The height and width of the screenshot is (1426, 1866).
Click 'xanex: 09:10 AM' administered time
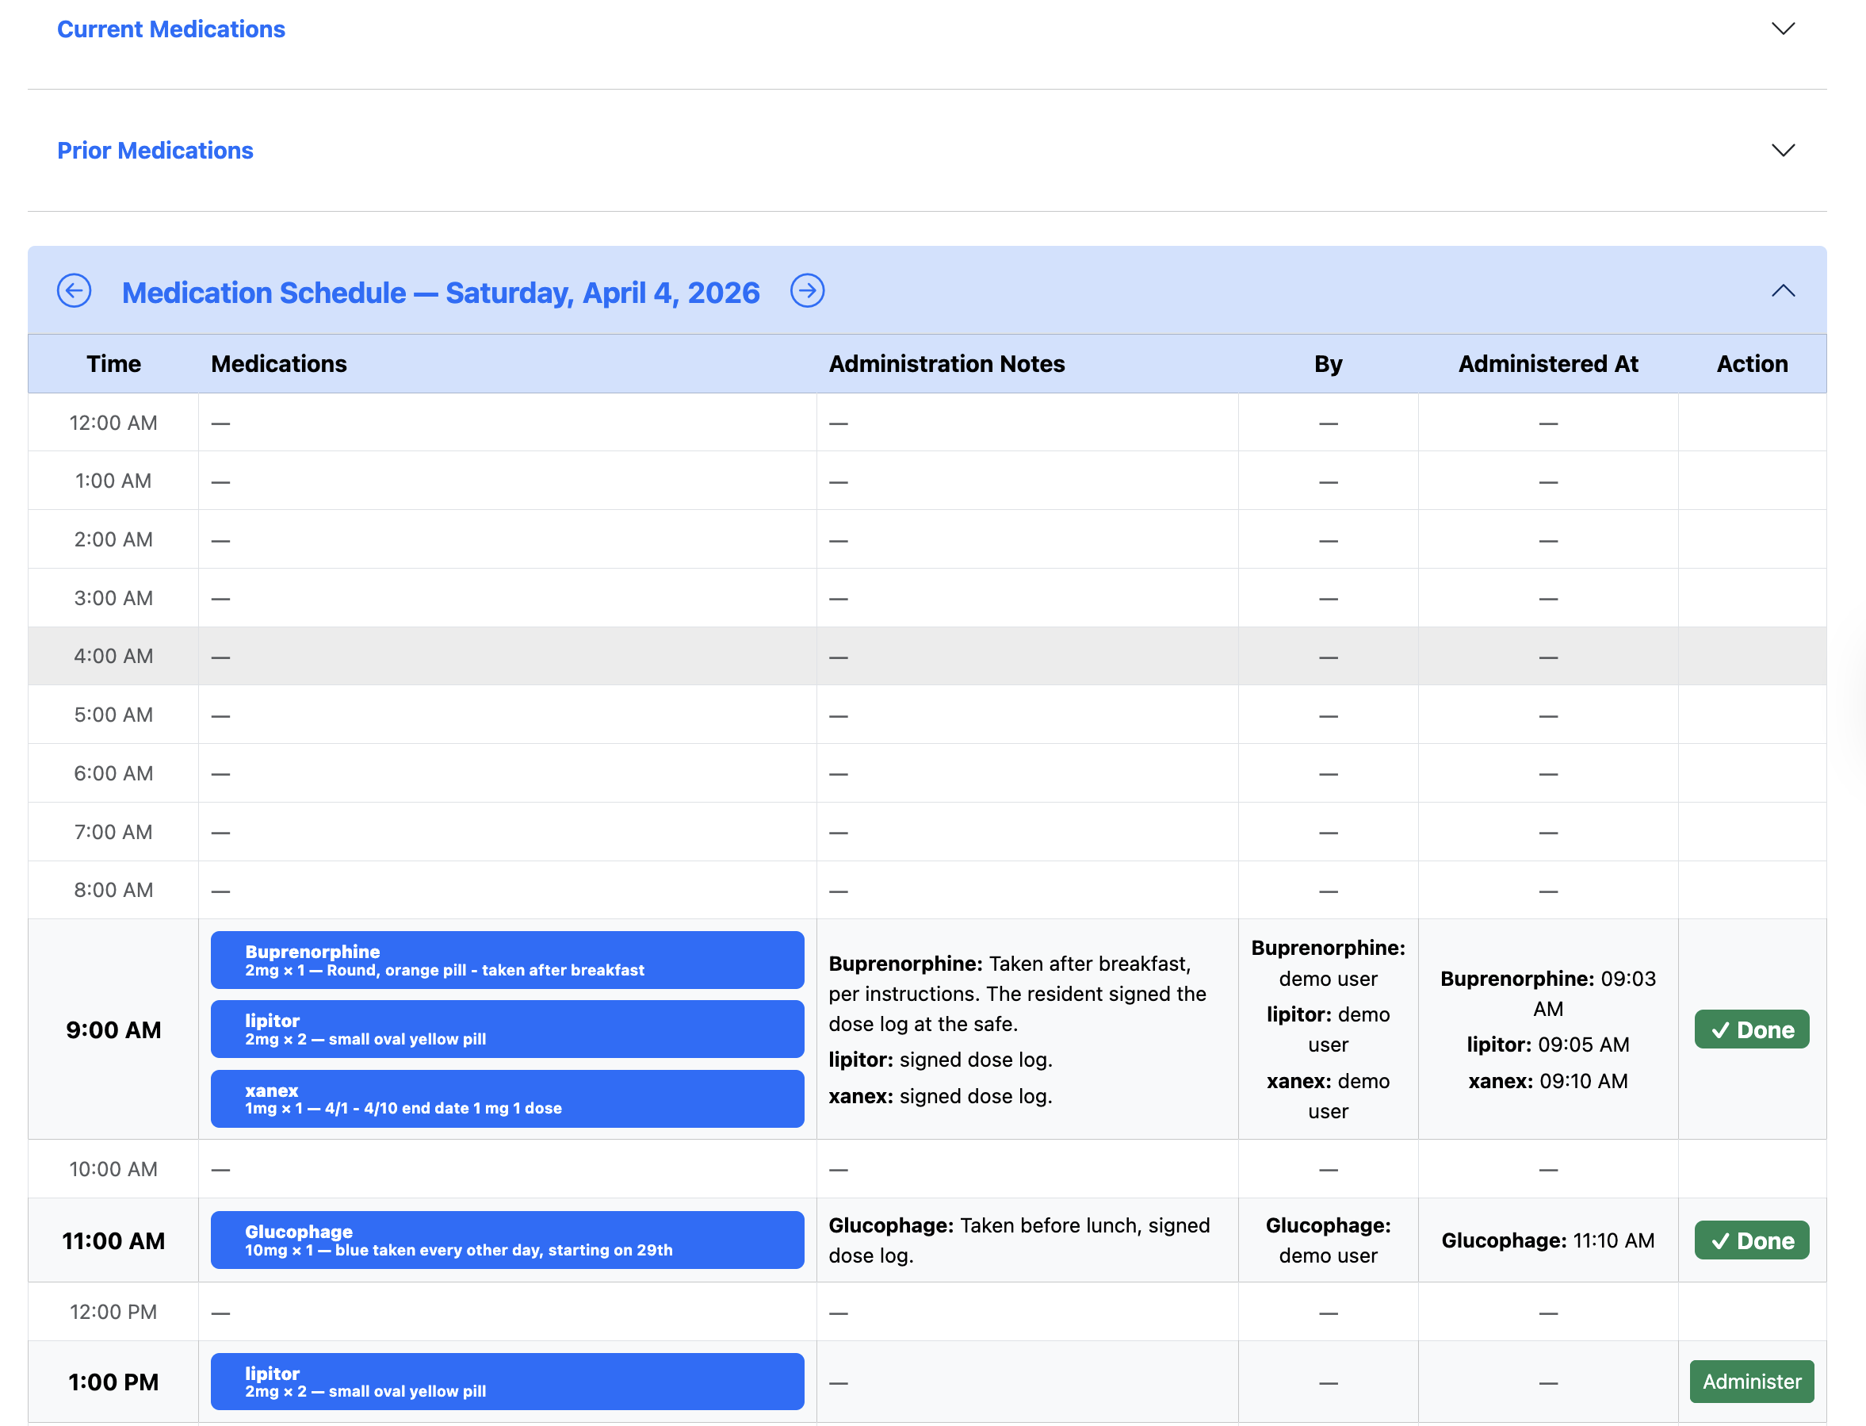(x=1548, y=1080)
